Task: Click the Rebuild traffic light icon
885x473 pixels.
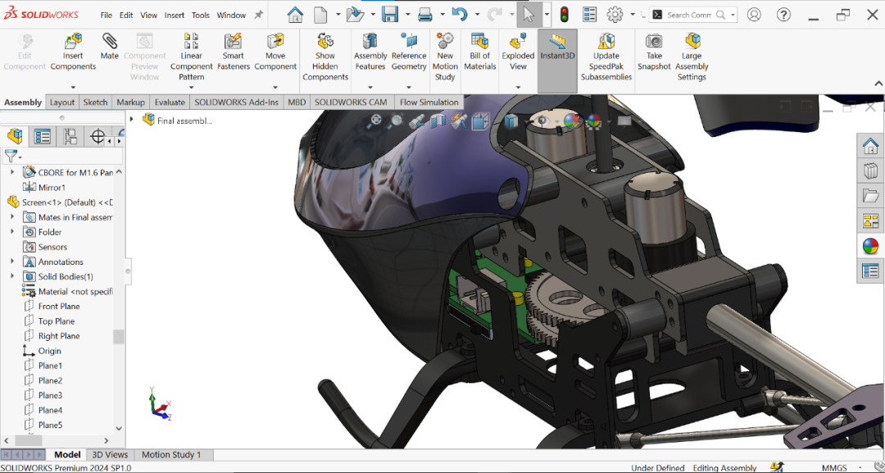Action: point(564,15)
